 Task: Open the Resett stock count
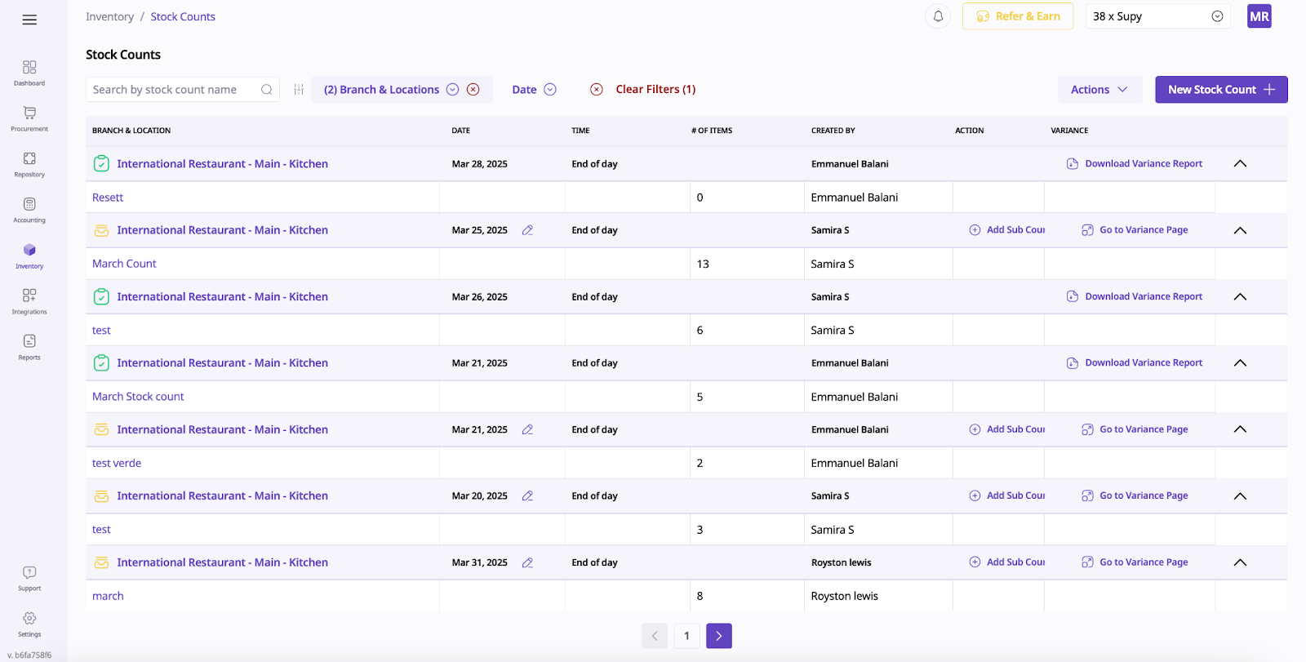point(108,198)
